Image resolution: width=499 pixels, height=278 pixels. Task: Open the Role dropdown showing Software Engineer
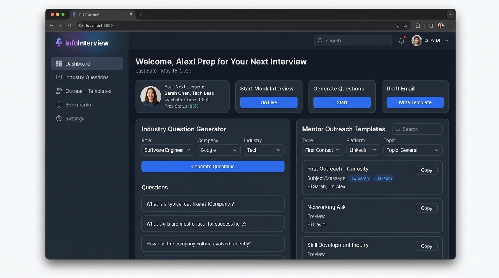[168, 150]
